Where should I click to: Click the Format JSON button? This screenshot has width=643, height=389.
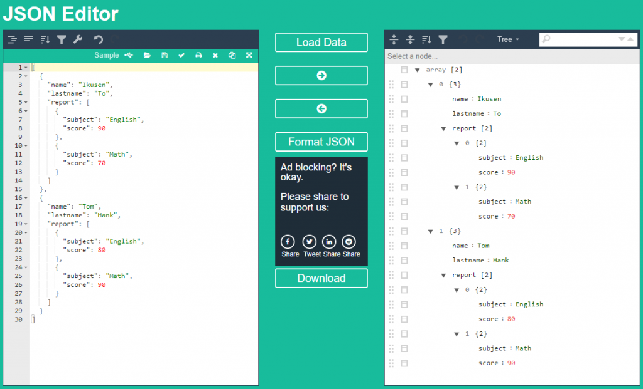pos(321,142)
